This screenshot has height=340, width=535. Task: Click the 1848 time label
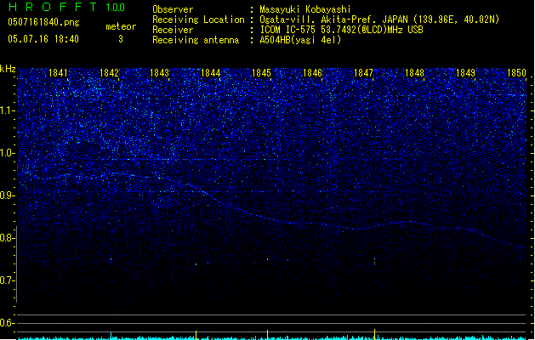[x=414, y=72]
